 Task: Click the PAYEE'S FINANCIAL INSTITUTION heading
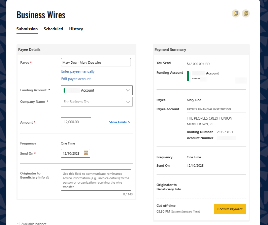209,109
